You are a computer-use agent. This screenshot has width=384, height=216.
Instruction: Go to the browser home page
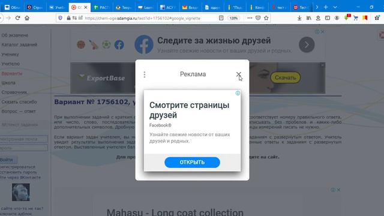click(x=27, y=18)
